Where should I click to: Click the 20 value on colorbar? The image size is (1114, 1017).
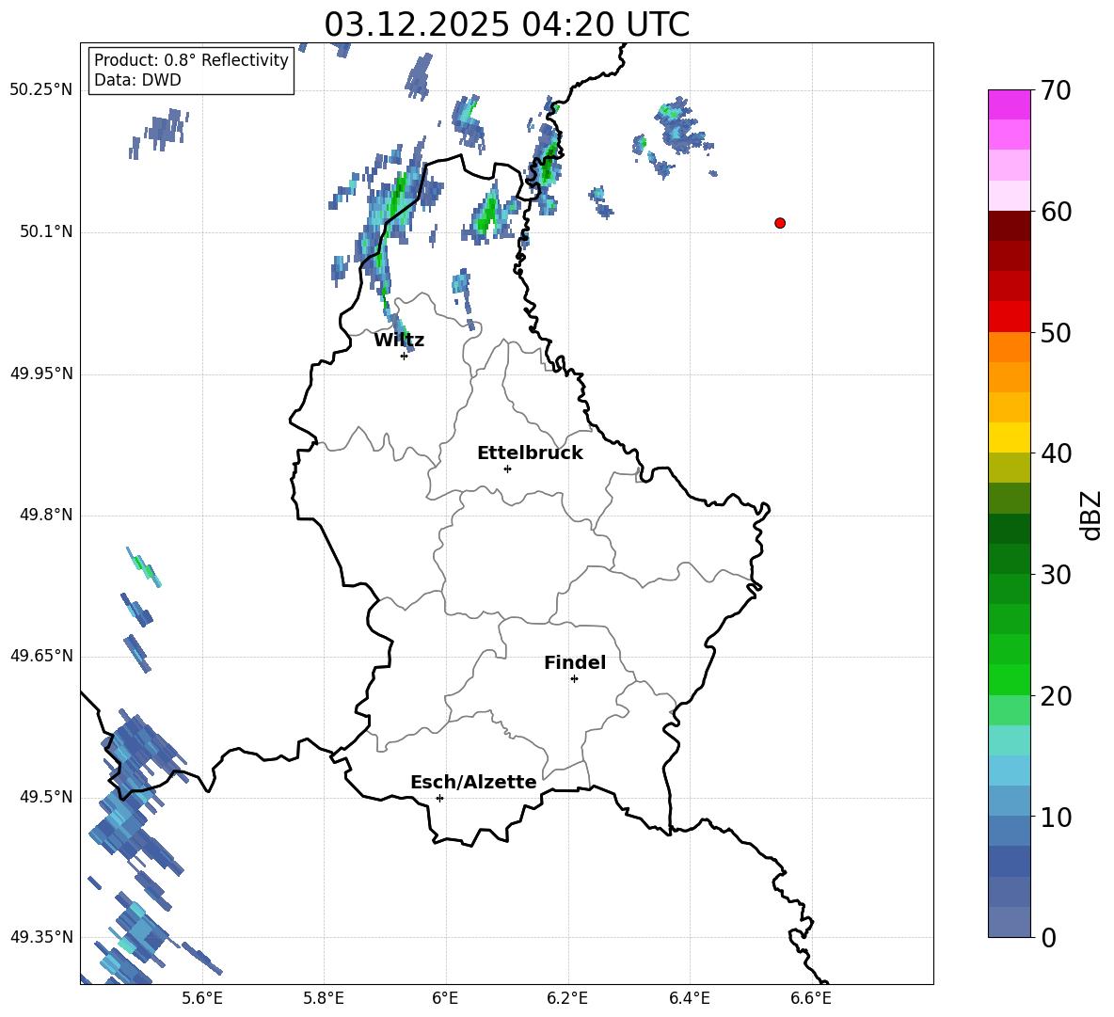tap(1056, 696)
